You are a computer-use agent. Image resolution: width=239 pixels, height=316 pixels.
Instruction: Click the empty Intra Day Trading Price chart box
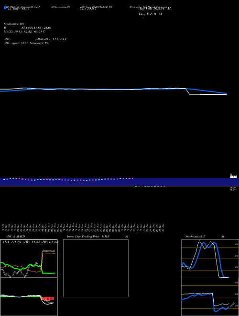(96, 268)
